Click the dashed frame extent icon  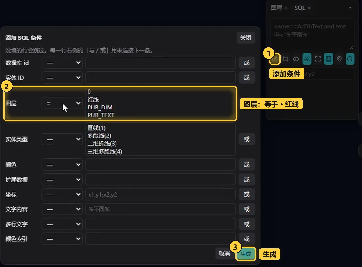(x=318, y=59)
